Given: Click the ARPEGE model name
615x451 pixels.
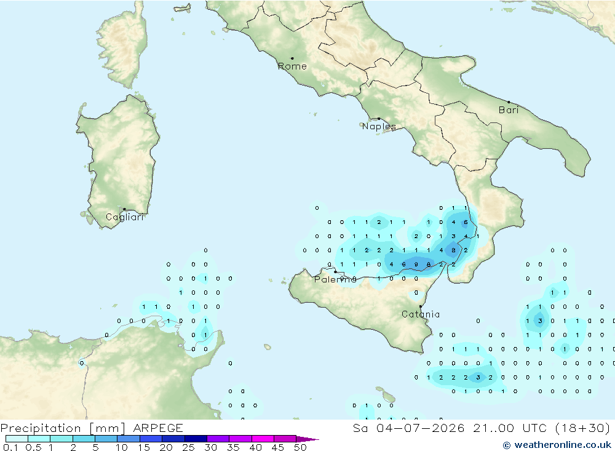Looking at the screenshot, I should (x=158, y=428).
